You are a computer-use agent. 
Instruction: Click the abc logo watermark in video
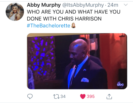click(x=120, y=84)
